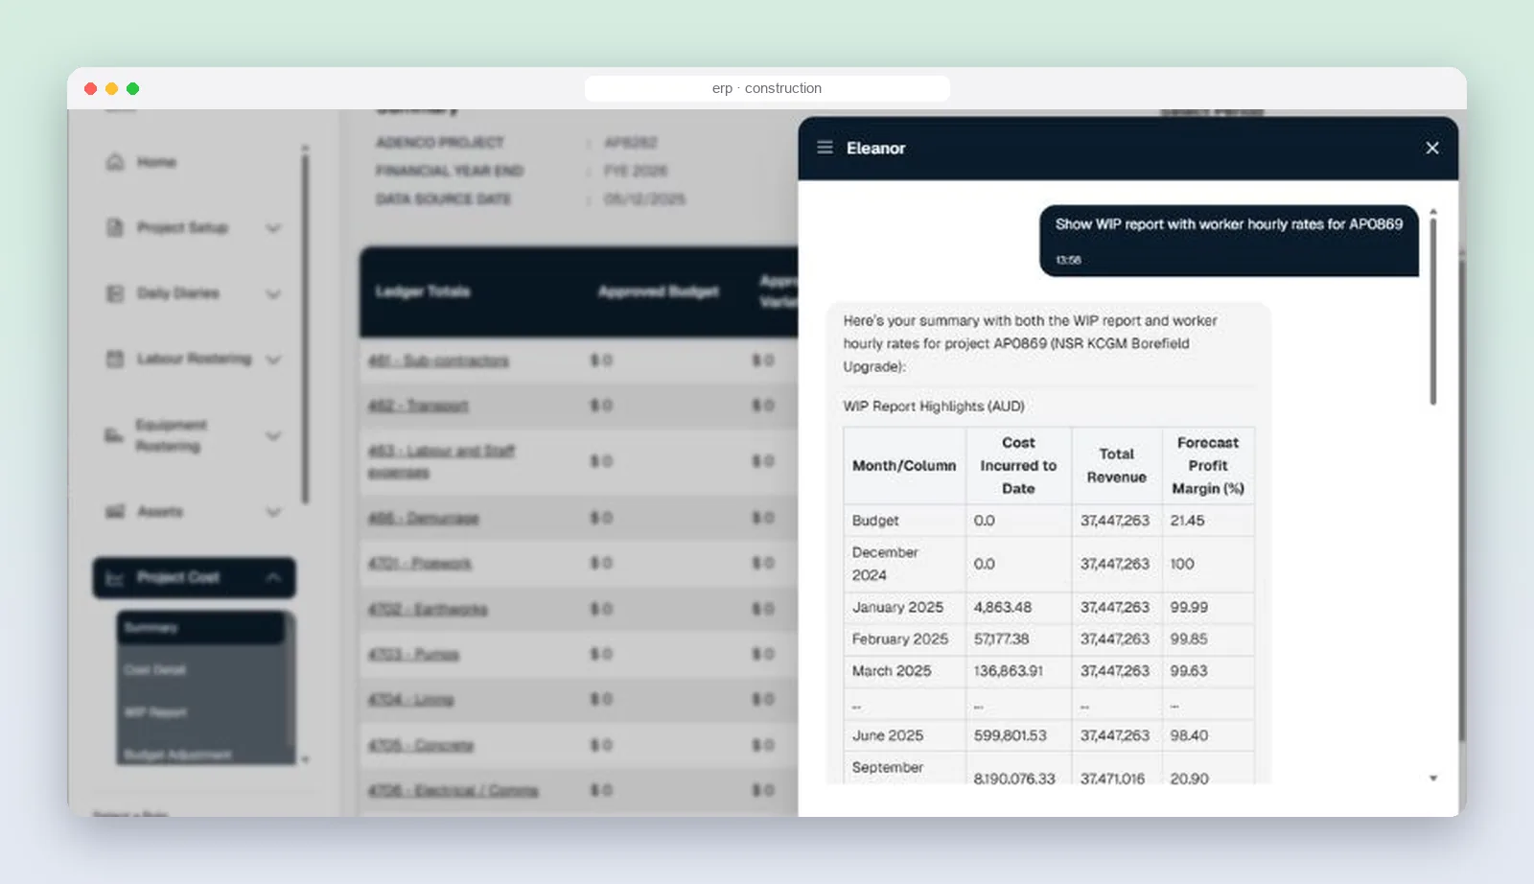
Task: Collapse the Project Cost section chevron
Action: [x=273, y=577]
